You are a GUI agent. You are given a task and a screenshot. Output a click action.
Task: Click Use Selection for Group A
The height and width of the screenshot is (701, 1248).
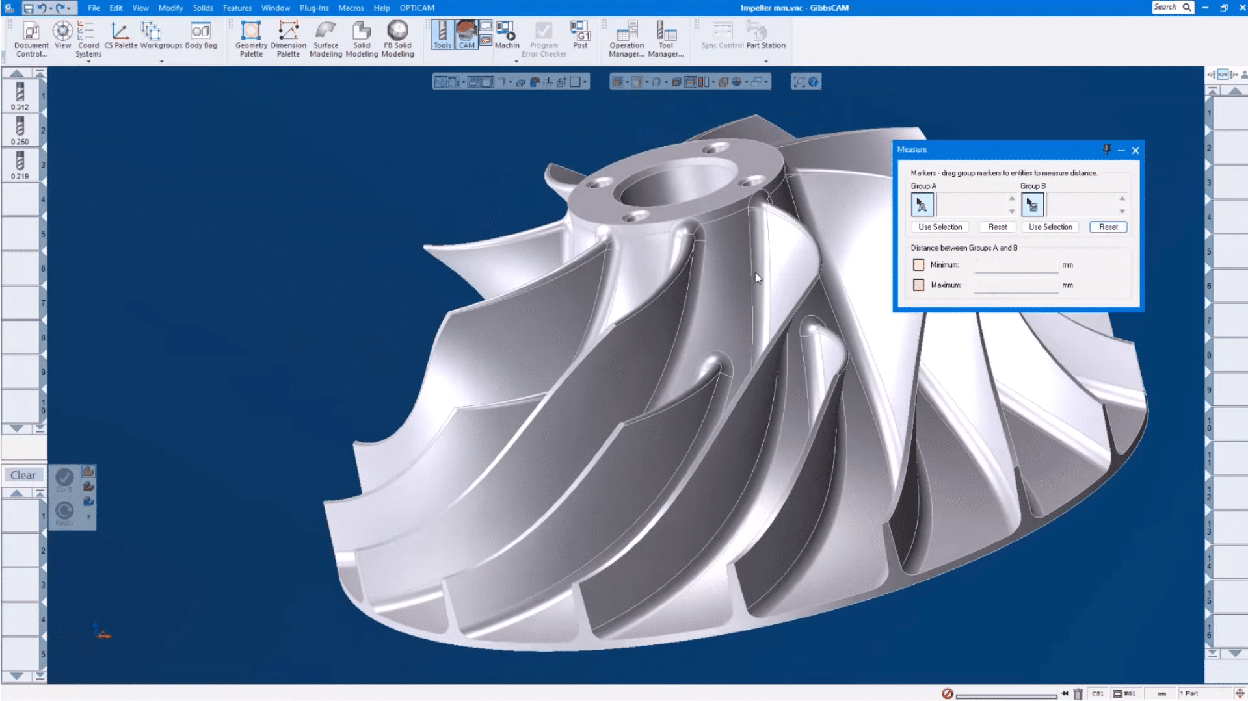[940, 227]
